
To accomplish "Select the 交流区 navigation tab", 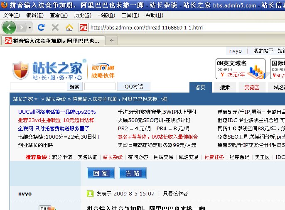I will coord(252,87).
